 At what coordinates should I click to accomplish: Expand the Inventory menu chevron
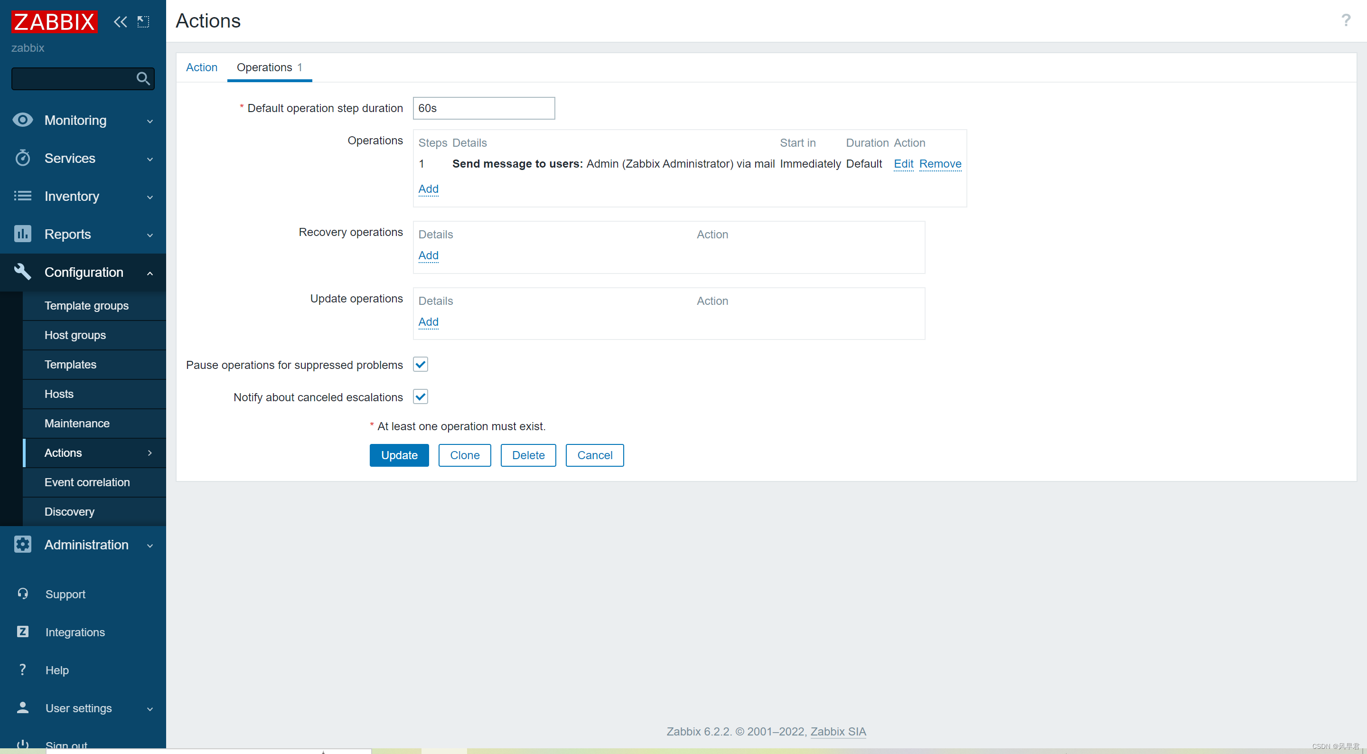point(150,197)
